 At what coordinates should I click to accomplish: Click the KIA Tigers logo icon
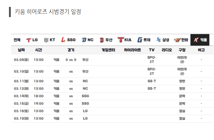[x=121, y=40]
